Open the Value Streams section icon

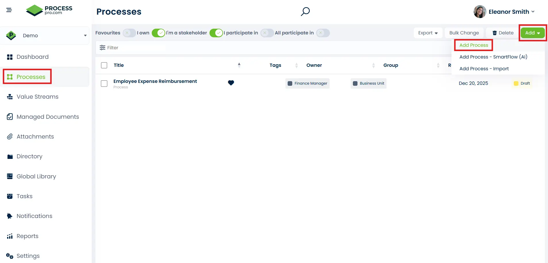(9, 97)
